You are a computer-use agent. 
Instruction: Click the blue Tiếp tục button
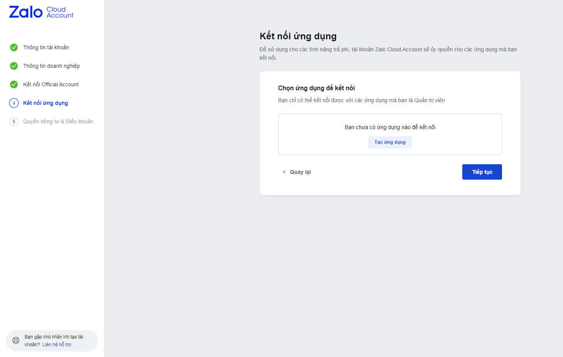coord(482,172)
